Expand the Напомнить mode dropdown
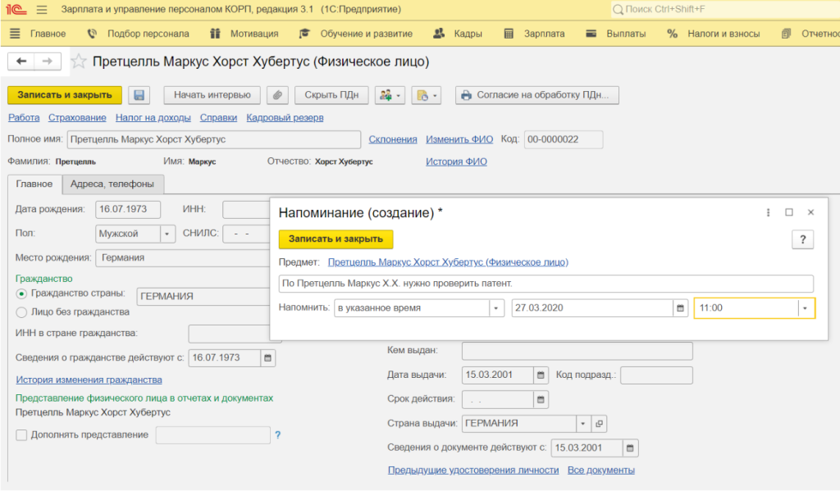Screen dimensions: 840x491 (x=496, y=308)
